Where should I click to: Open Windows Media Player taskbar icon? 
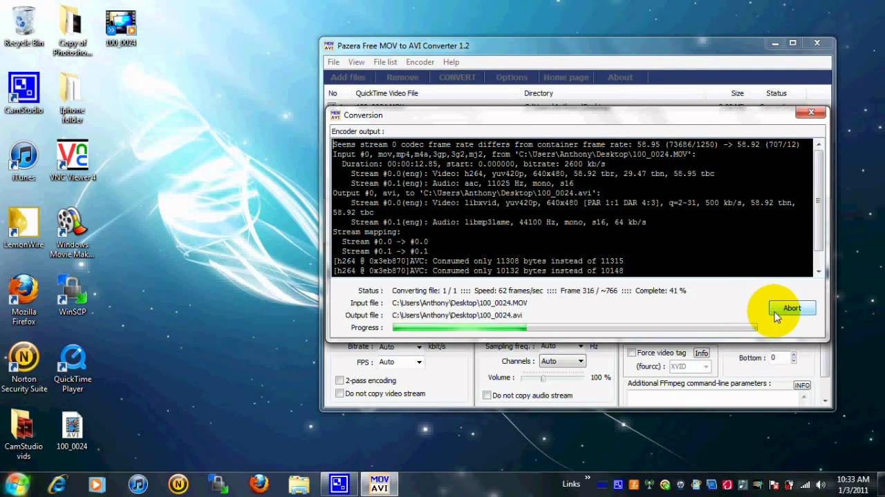[97, 484]
